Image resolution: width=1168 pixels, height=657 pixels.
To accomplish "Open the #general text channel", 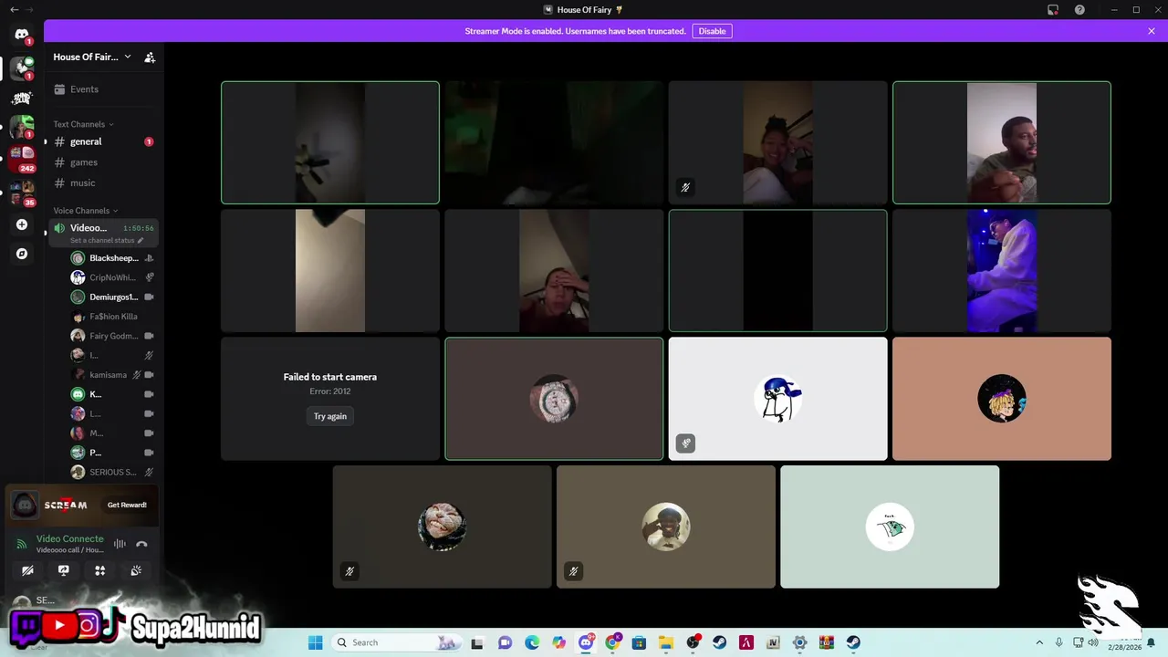I will [102, 141].
